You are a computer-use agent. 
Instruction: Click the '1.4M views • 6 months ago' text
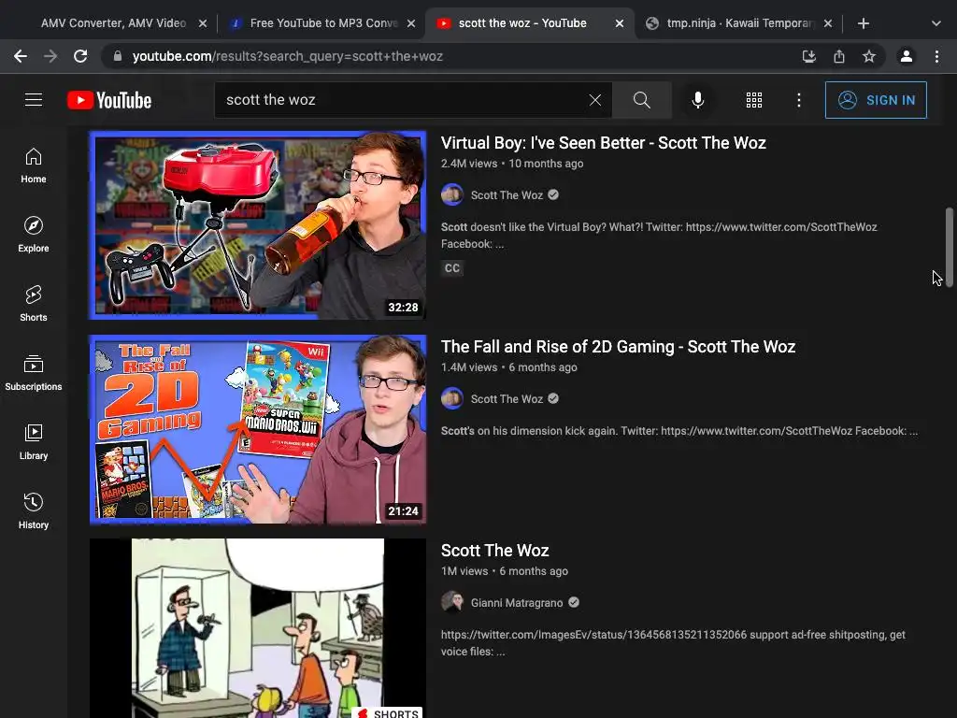tap(509, 367)
